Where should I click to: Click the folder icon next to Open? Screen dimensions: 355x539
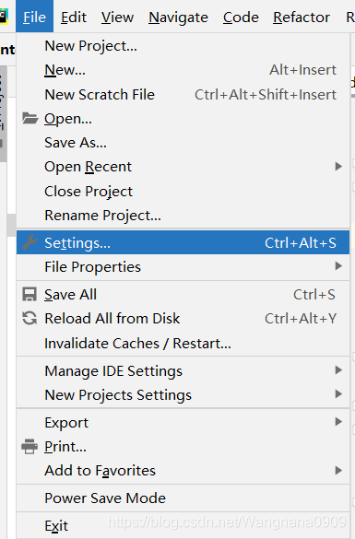30,118
